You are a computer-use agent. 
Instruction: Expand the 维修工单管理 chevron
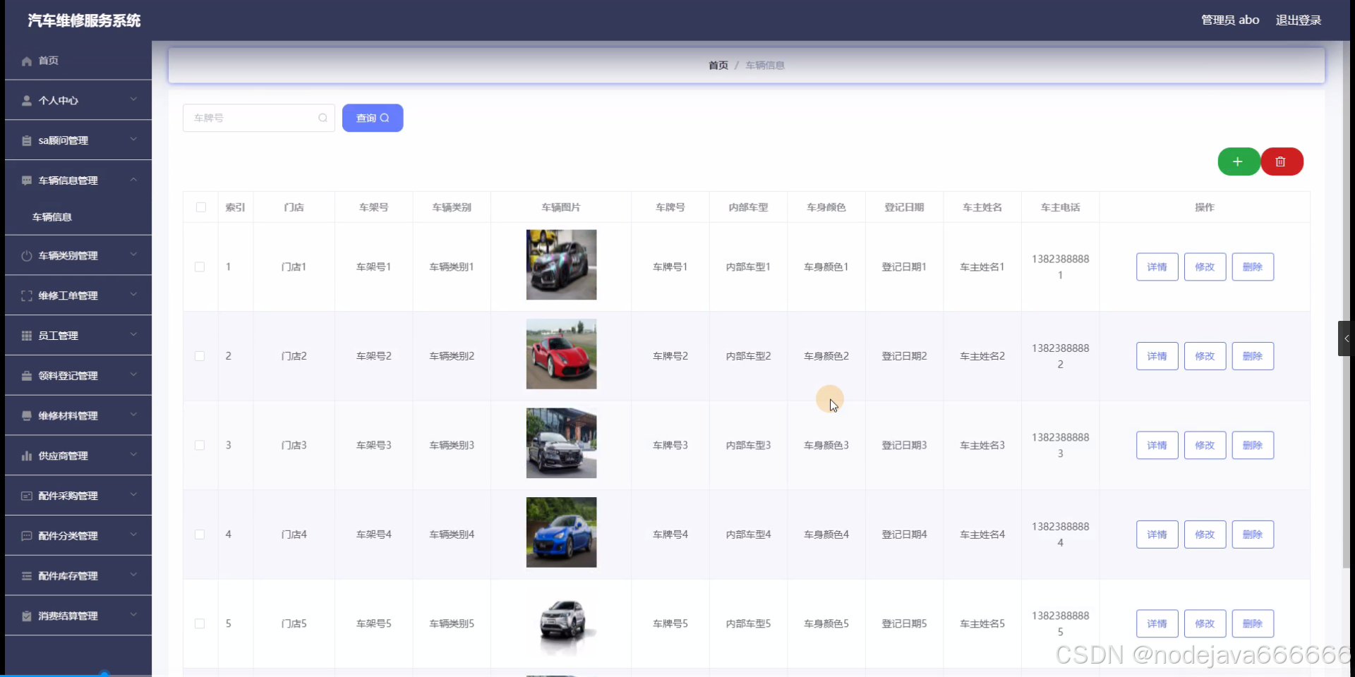[x=133, y=295]
